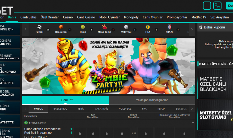The image size is (233, 138).
Task: Click the 1x2 Normal Süre column header
Action: (93, 116)
